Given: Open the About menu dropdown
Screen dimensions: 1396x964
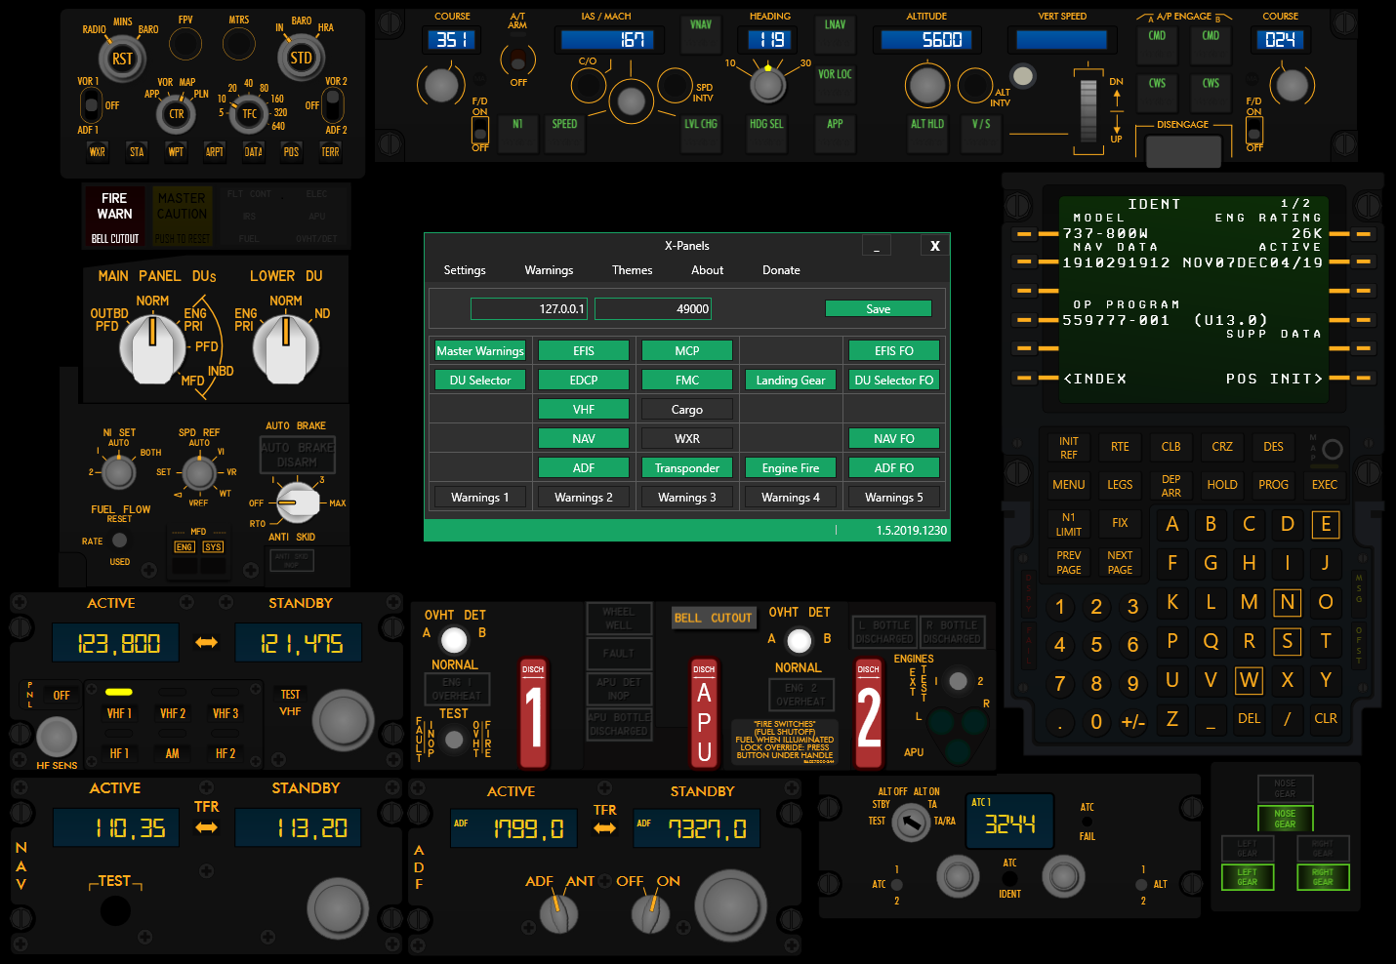Looking at the screenshot, I should tap(707, 270).
